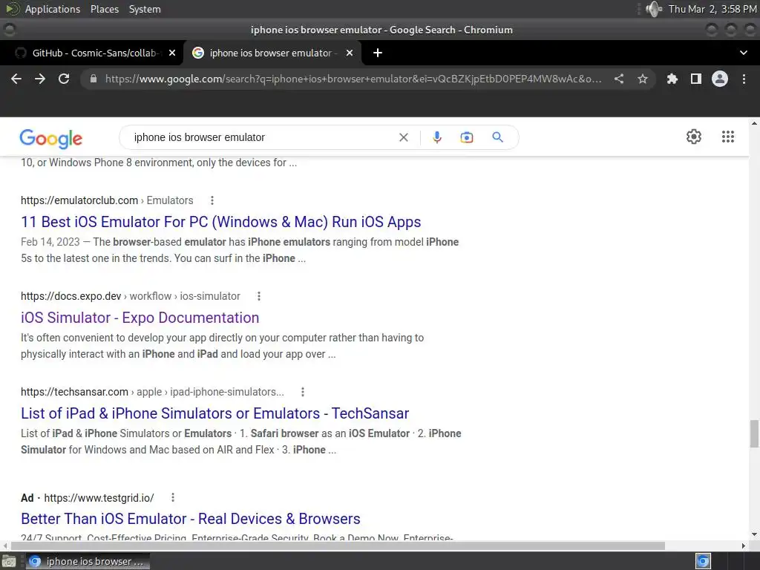Reload the Google search page
Image resolution: width=760 pixels, height=570 pixels.
64,79
